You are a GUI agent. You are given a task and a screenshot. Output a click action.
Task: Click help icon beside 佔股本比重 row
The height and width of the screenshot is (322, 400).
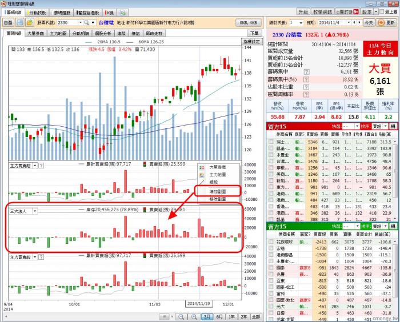[x=306, y=87]
